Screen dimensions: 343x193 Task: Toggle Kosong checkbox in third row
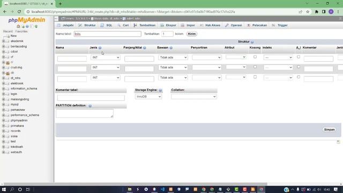click(255, 77)
